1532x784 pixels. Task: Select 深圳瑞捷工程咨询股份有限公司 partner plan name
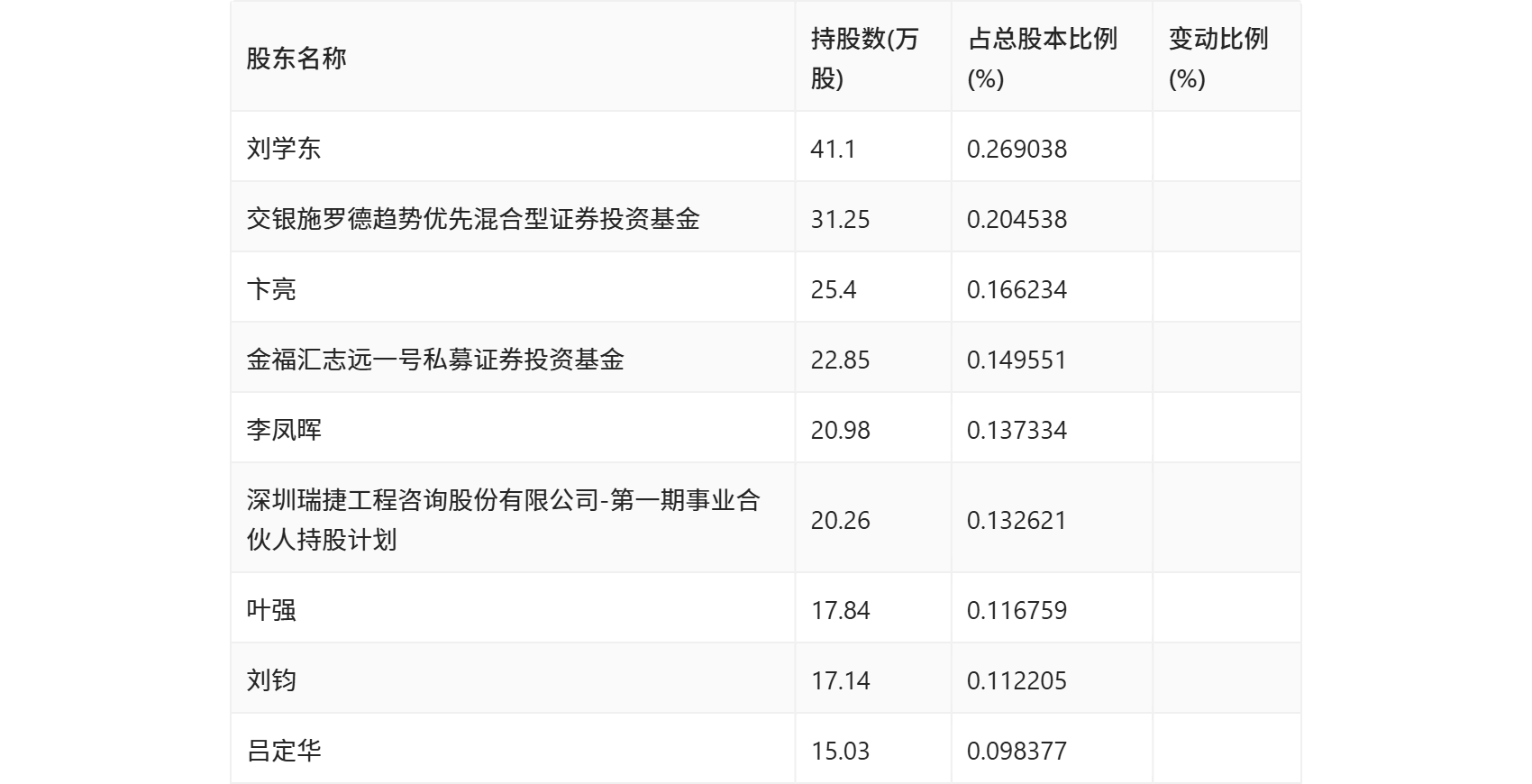pyautogui.click(x=504, y=520)
